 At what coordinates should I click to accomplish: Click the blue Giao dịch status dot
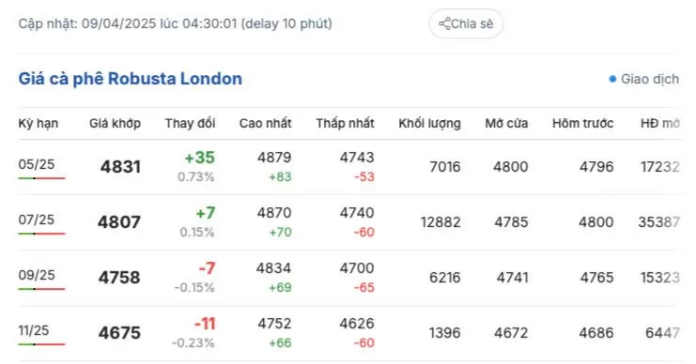click(x=612, y=80)
